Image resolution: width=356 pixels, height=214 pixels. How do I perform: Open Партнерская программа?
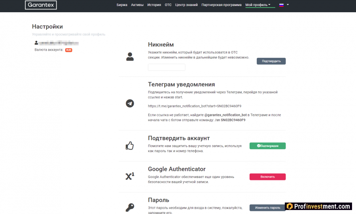tap(222, 5)
